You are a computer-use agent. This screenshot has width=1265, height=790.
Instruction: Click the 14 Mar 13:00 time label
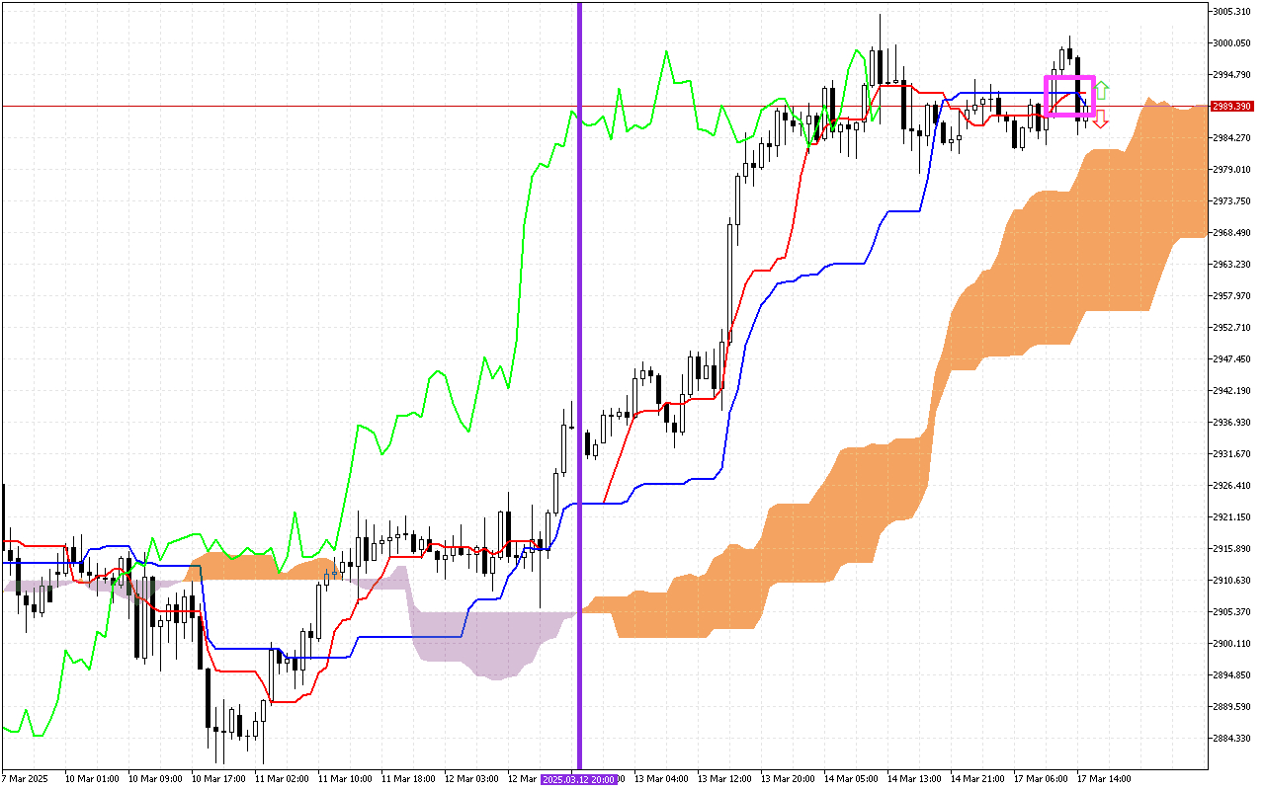pyautogui.click(x=916, y=779)
